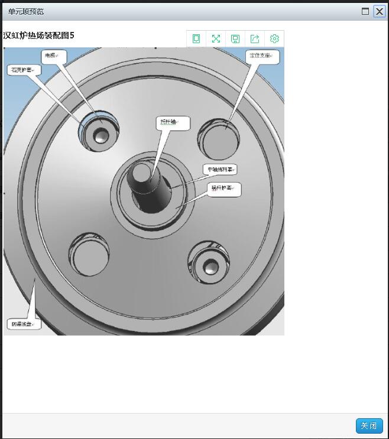The width and height of the screenshot is (389, 439).
Task: Click the 中轴端料套 callout label
Action: click(220, 170)
